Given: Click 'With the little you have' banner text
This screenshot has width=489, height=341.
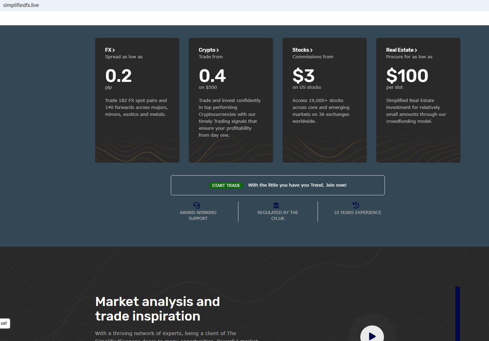Looking at the screenshot, I should point(297,185).
